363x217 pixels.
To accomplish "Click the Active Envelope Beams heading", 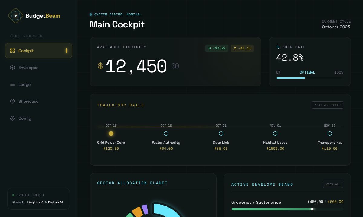I will tap(262, 184).
